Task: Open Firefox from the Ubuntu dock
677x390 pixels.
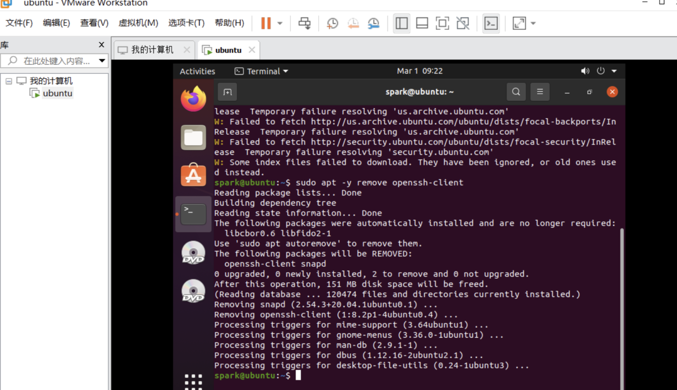Action: tap(193, 99)
